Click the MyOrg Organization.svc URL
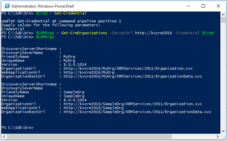Screen dimensions: 227x141 [x=133, y=68]
